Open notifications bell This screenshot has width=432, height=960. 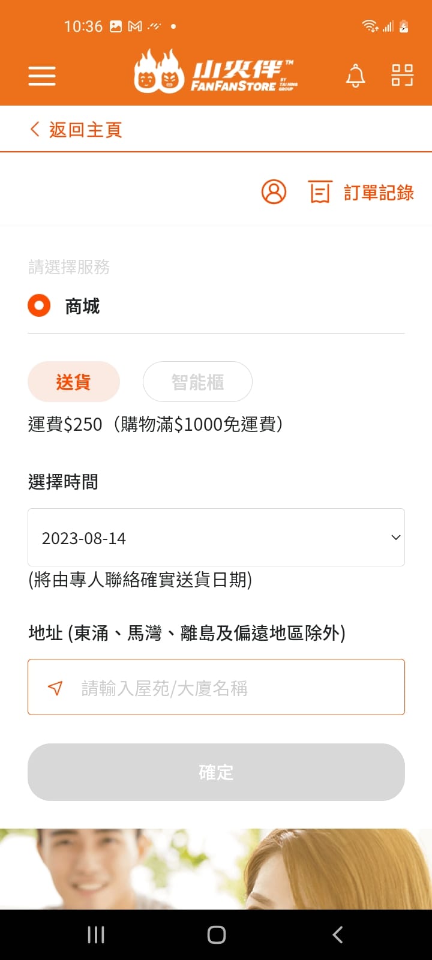(x=355, y=76)
